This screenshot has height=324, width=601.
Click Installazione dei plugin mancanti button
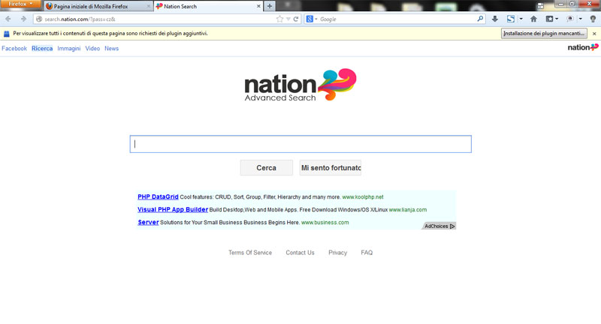pyautogui.click(x=544, y=33)
